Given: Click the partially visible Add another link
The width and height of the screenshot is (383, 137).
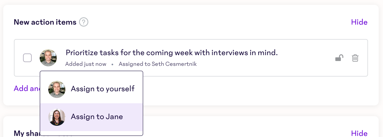Looking at the screenshot, I should point(27,89).
